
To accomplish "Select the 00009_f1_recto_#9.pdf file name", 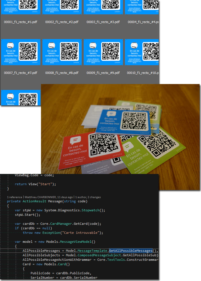I will [x=103, y=73].
